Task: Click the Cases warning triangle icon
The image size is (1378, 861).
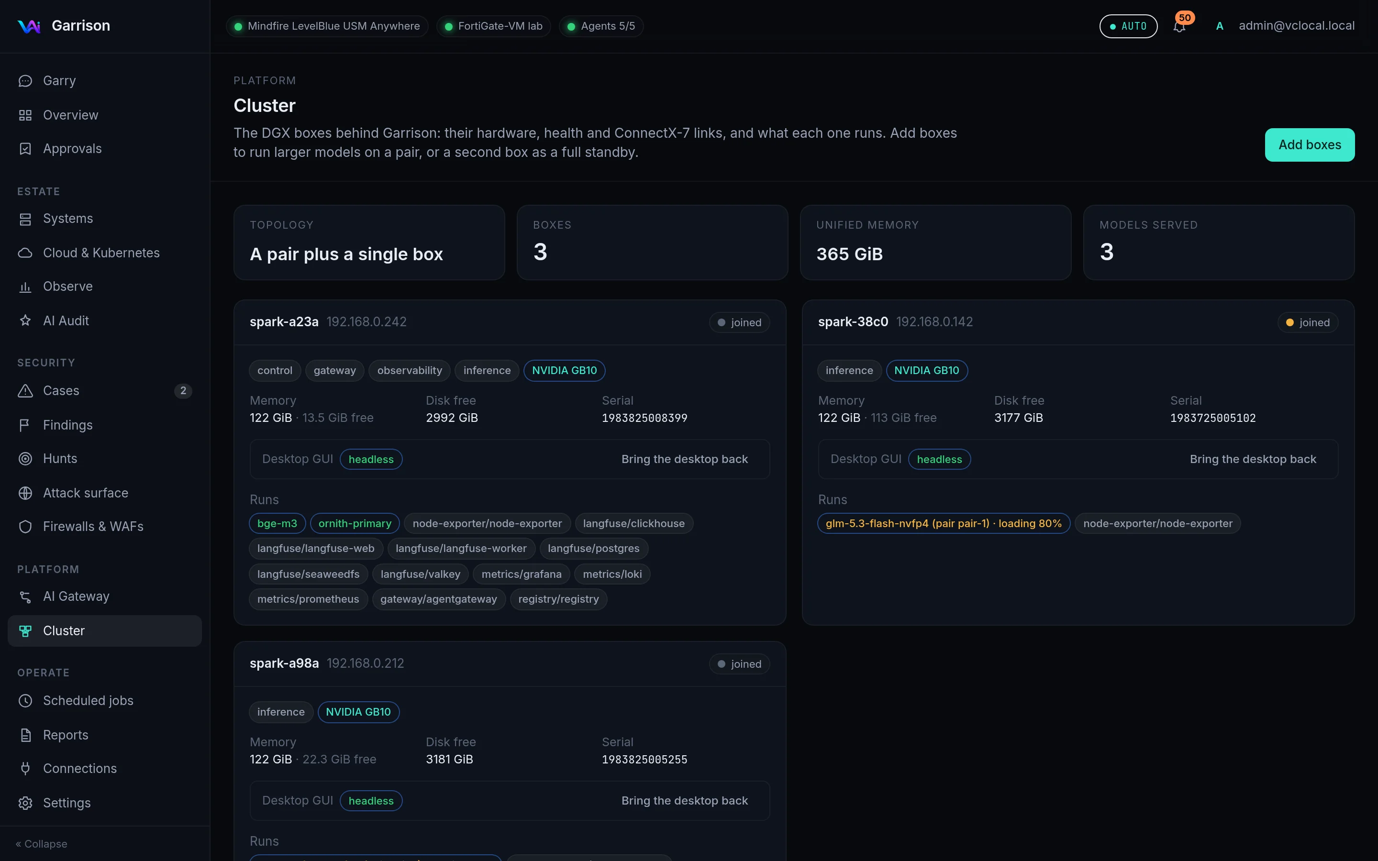Action: [x=25, y=391]
